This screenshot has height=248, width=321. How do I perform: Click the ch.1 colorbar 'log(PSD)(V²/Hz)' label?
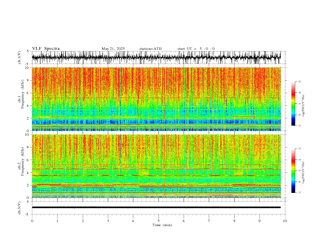pos(304,106)
